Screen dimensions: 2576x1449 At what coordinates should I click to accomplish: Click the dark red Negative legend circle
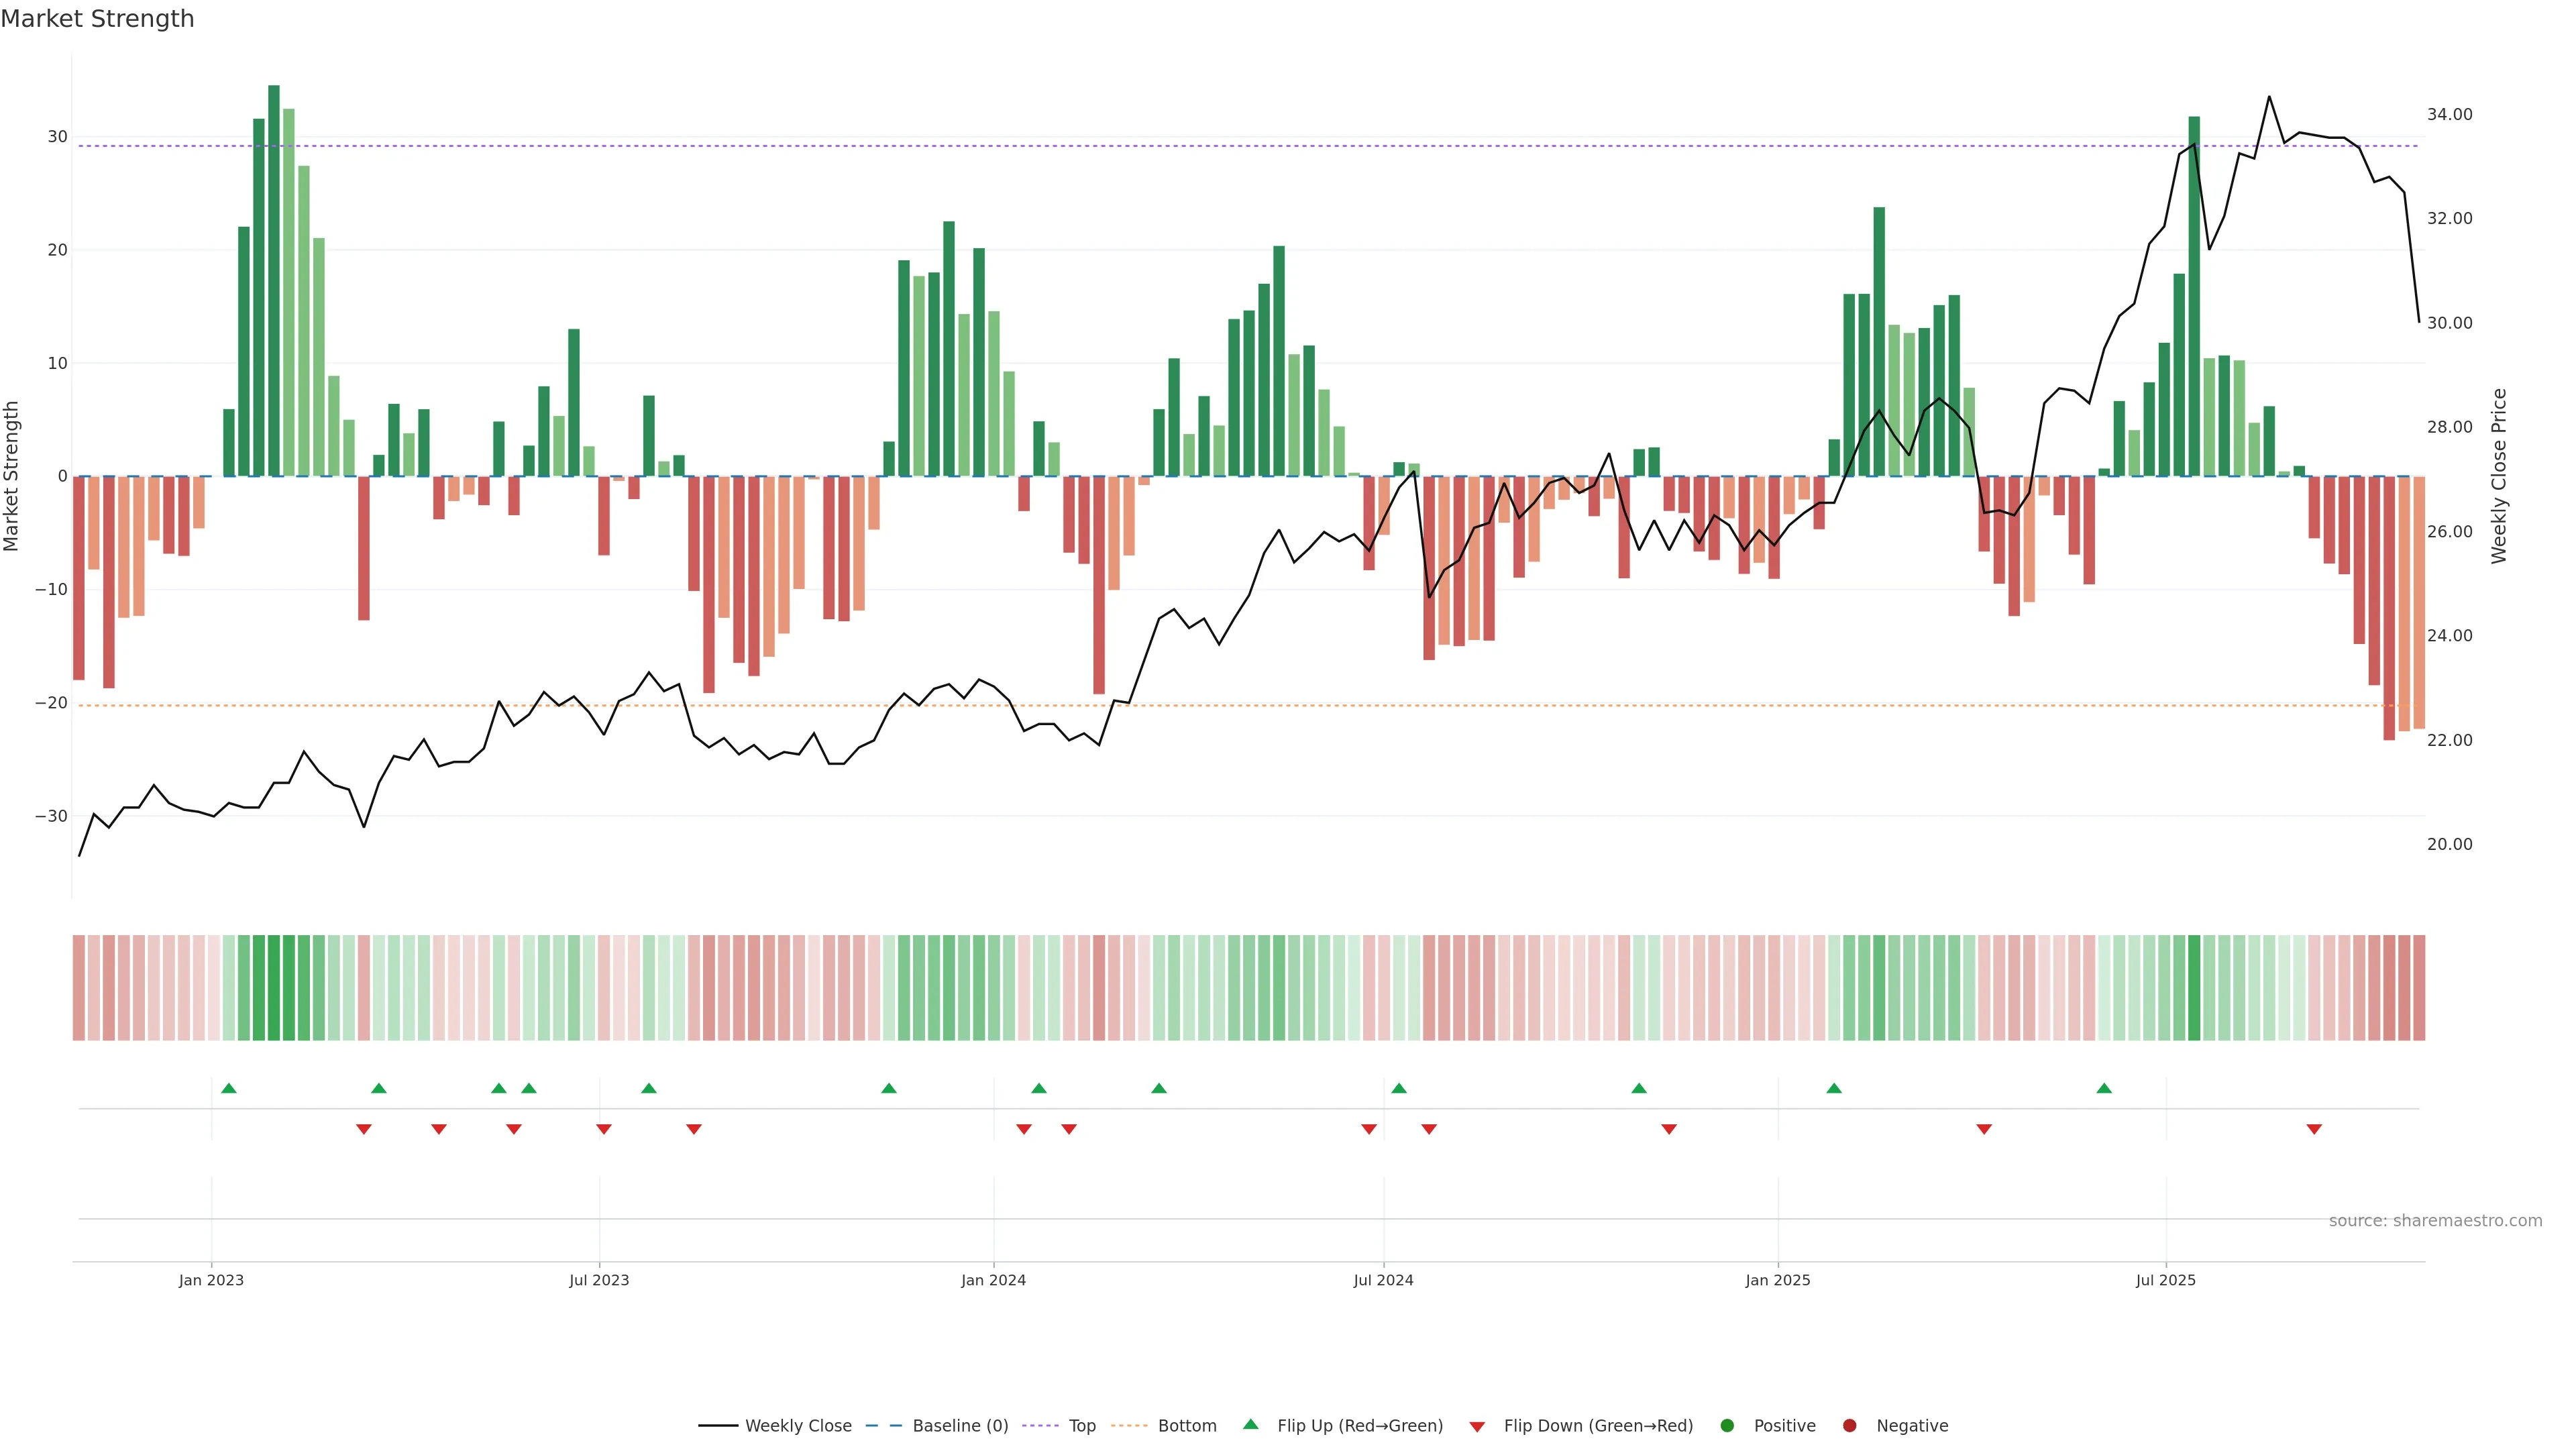(1849, 1426)
